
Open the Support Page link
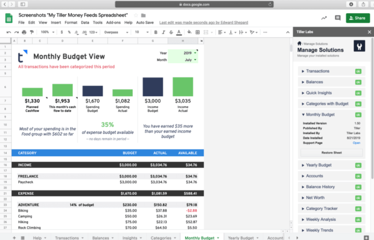tap(356, 143)
